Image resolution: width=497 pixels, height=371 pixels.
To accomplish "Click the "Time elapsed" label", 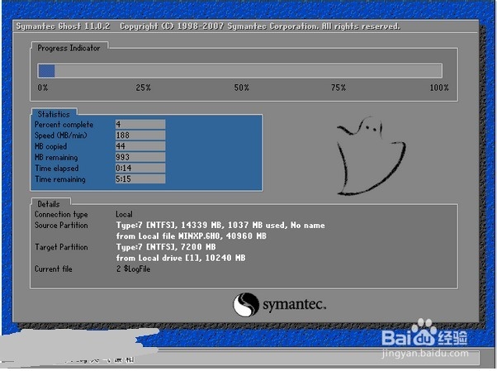I will pos(57,169).
